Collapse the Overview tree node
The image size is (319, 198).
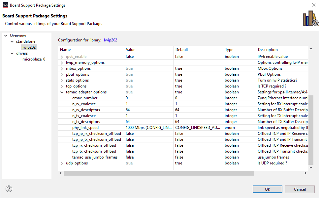(x=6, y=36)
